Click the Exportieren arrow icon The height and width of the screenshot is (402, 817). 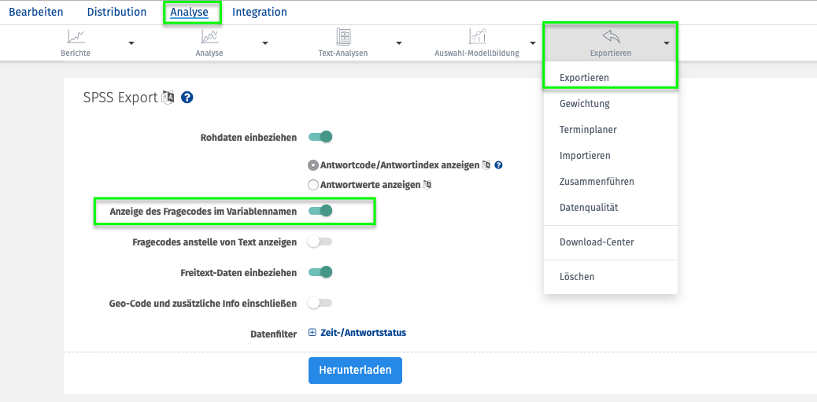611,36
